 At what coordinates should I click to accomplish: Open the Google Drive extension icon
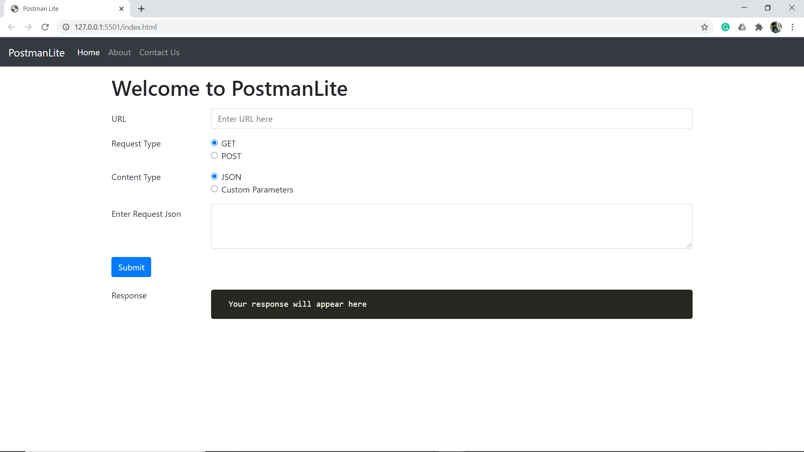(742, 27)
